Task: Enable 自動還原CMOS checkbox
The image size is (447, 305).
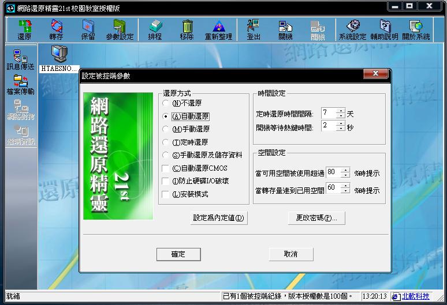Action: 166,168
